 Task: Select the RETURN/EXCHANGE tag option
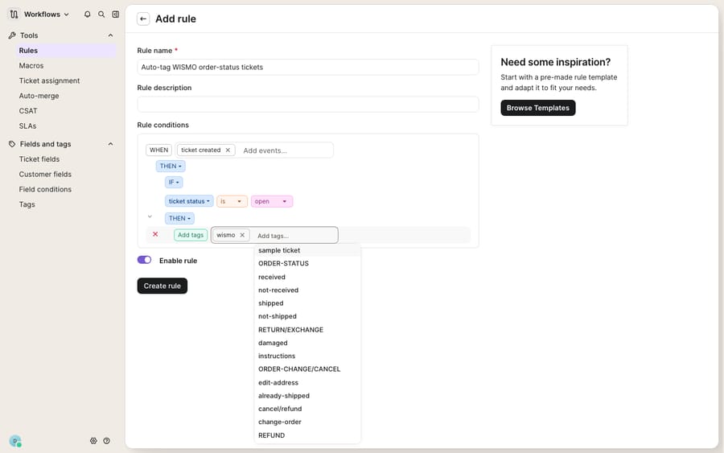(x=307, y=330)
